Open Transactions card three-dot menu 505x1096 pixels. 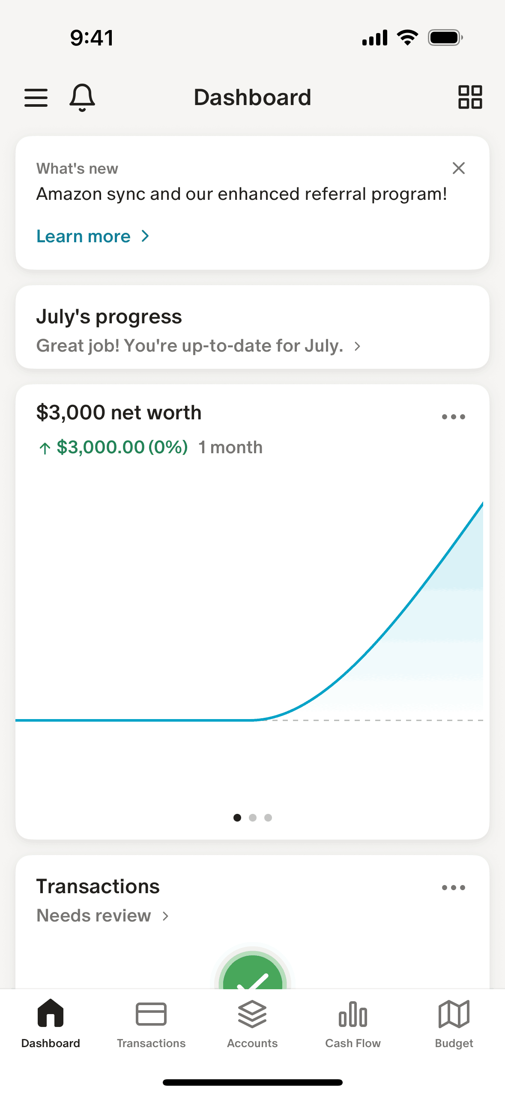pyautogui.click(x=453, y=887)
